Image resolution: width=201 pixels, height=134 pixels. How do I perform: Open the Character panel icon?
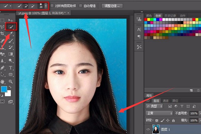[139, 30]
